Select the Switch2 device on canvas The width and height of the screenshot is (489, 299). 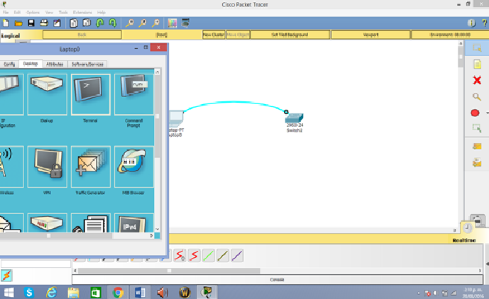tap(295, 118)
